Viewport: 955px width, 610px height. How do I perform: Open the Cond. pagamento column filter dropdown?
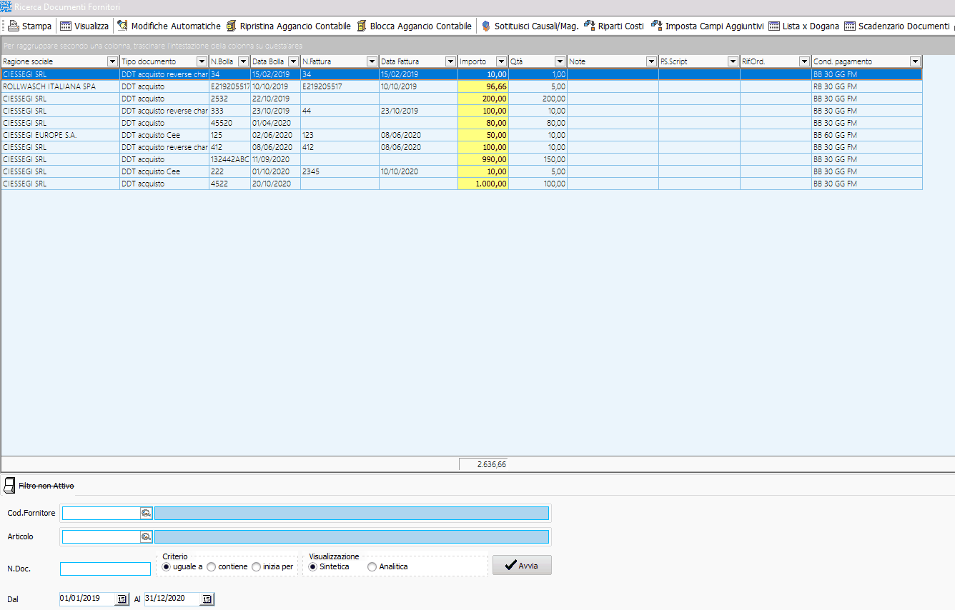pyautogui.click(x=915, y=61)
